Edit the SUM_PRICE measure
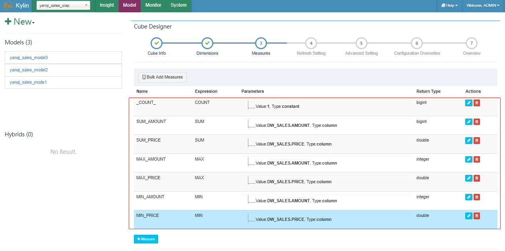505x251 pixels. click(x=469, y=140)
